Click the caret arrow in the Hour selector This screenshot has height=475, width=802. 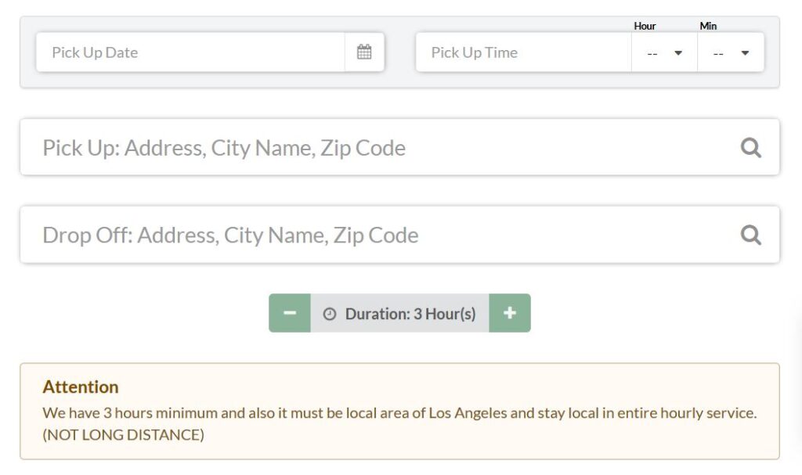click(x=678, y=53)
